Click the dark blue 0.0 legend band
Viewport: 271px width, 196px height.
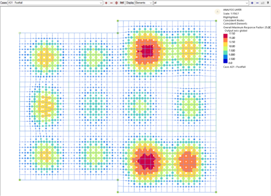[225, 61]
